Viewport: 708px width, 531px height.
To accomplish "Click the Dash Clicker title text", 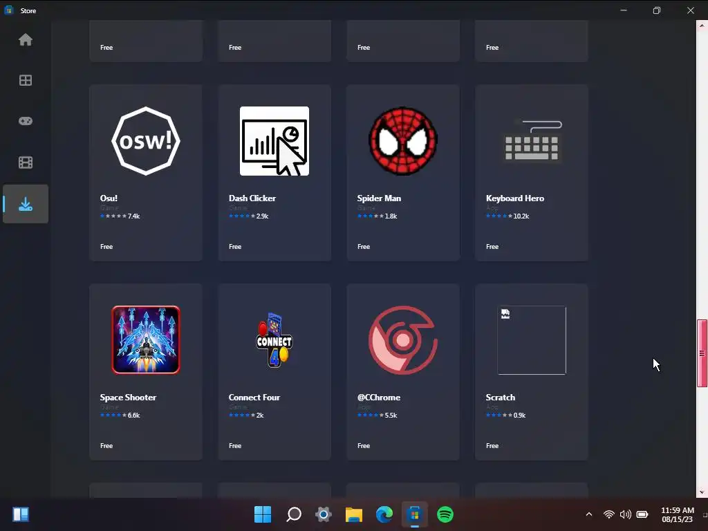I will [252, 198].
